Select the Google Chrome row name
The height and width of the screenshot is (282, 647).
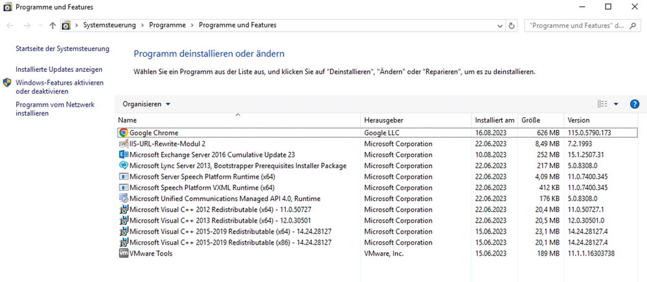[x=154, y=133]
